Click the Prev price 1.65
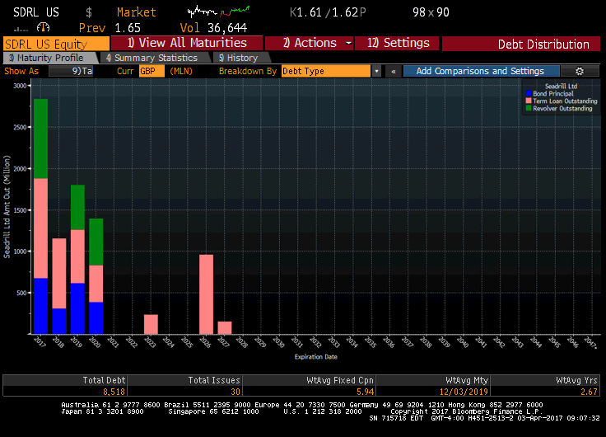This screenshot has height=437, width=606. tap(128, 28)
